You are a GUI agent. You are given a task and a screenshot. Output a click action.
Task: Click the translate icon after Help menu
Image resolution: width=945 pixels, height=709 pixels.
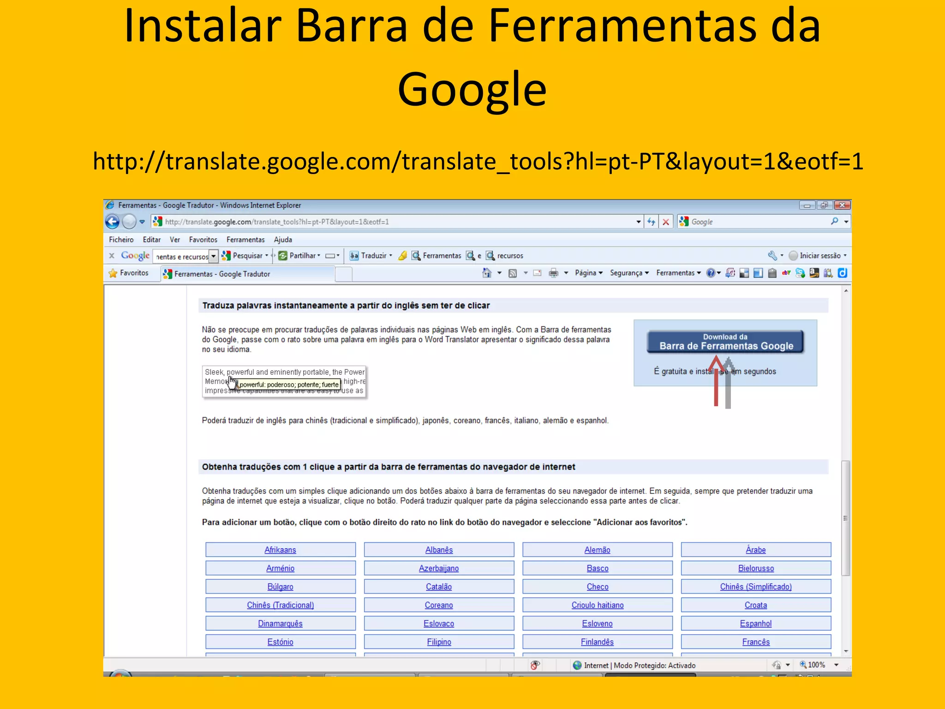click(x=730, y=273)
